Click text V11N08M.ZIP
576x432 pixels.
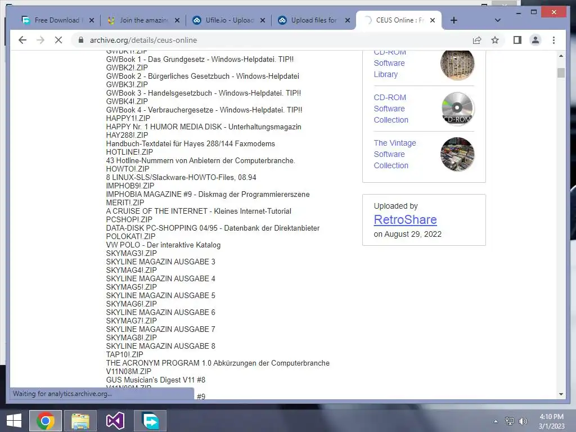coord(129,371)
